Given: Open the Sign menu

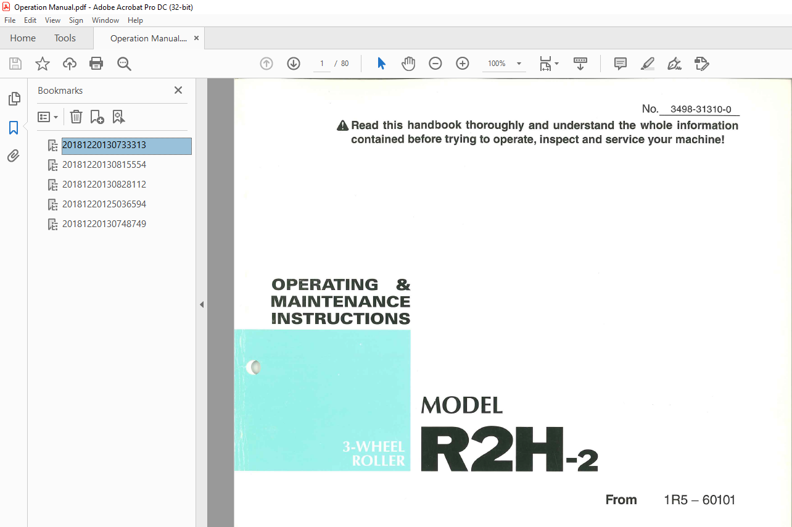Looking at the screenshot, I should coord(76,20).
